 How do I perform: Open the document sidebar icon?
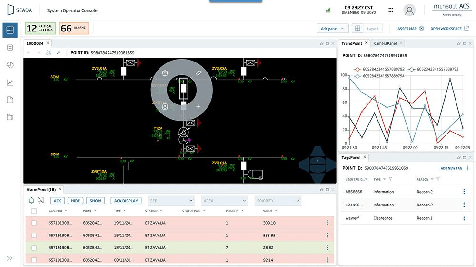[x=10, y=100]
